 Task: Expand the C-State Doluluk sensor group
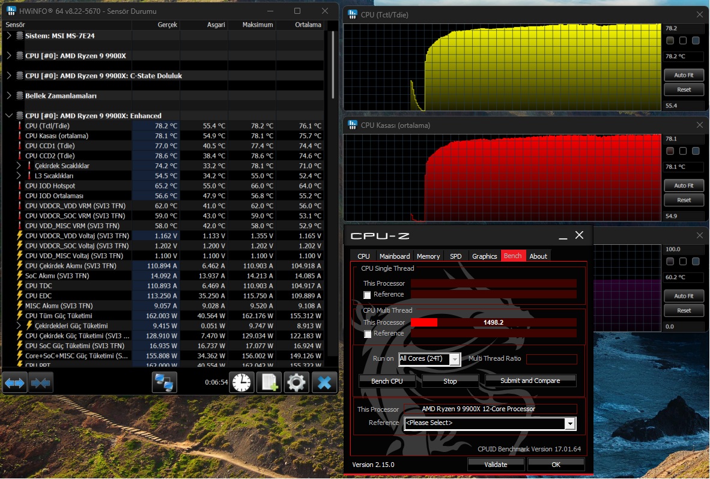tap(8, 75)
